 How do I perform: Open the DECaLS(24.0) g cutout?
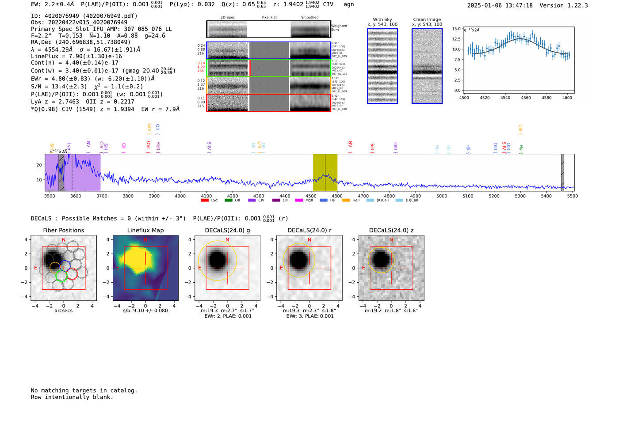pos(227,268)
